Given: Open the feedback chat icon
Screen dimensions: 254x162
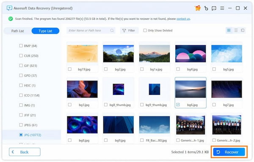Looking at the screenshot, I should click(x=214, y=8).
